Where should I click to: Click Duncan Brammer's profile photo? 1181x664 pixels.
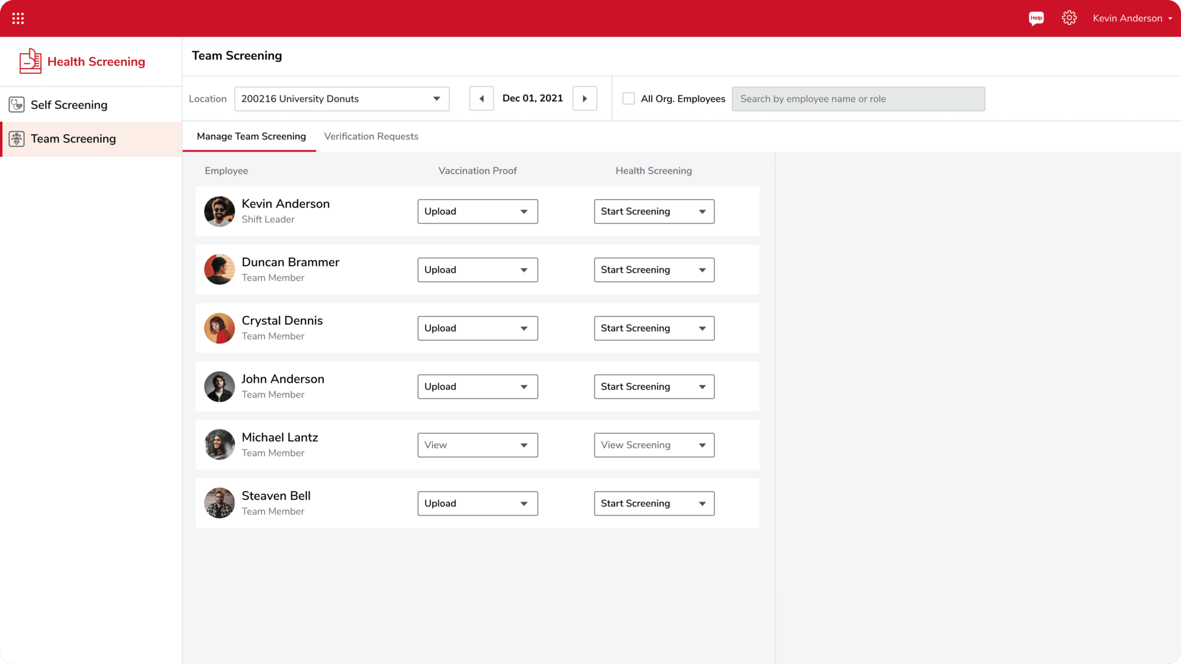[219, 269]
